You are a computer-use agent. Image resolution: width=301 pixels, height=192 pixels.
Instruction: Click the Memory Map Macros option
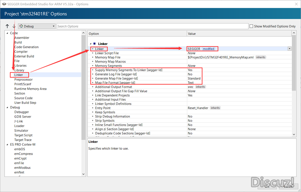(110, 62)
